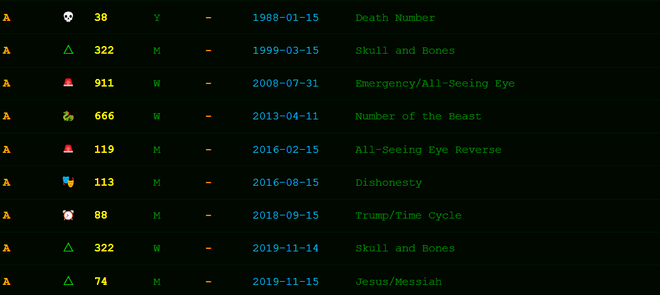Open the Jesus/Messiah description
This screenshot has height=295, width=660.
[x=398, y=281]
